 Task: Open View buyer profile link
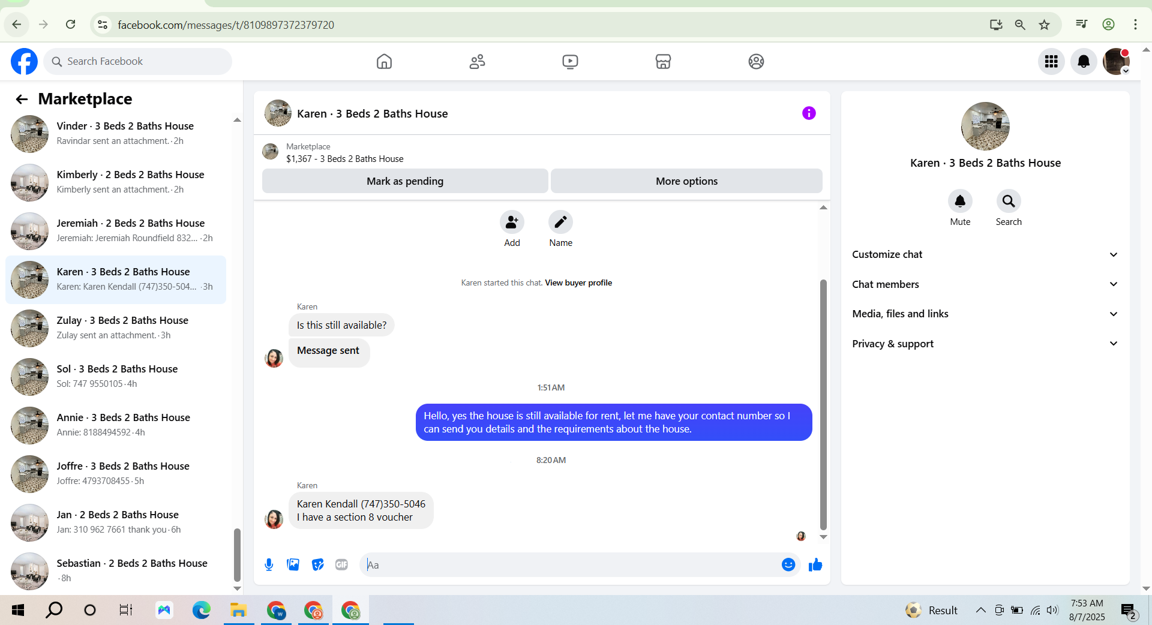point(578,283)
